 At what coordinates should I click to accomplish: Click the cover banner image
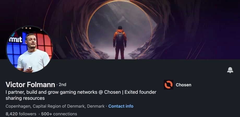(x=120, y=30)
